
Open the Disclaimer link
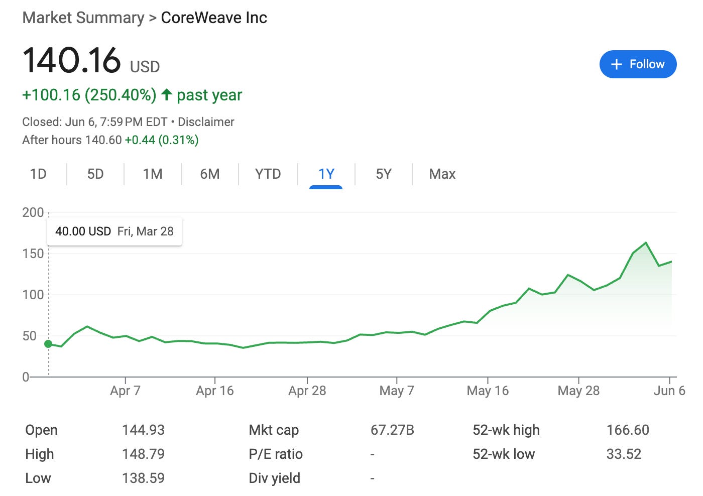206,122
